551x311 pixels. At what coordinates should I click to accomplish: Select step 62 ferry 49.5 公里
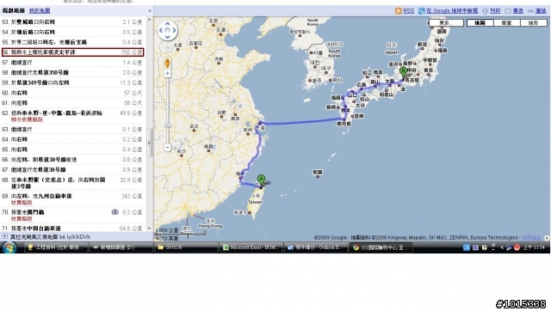(72, 116)
